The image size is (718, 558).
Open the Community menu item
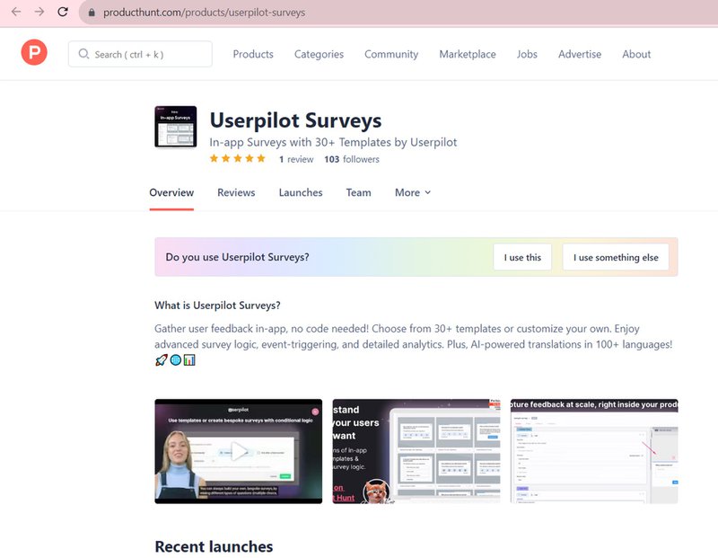(390, 54)
